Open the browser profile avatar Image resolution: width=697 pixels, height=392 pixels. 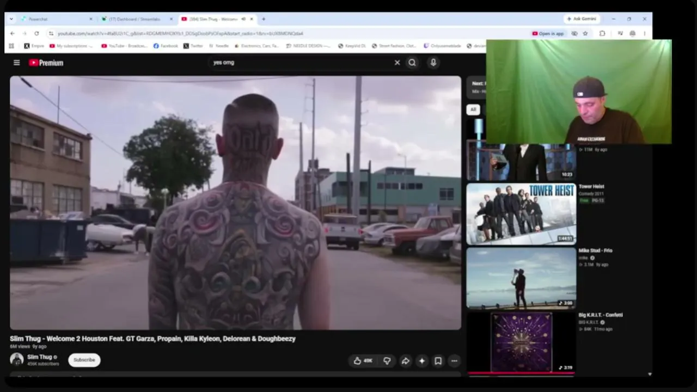point(632,34)
